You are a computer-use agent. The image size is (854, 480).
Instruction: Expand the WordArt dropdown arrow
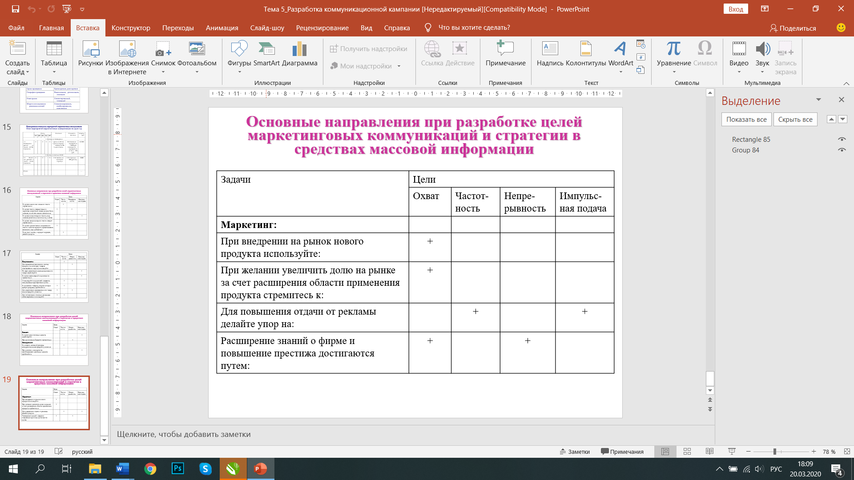pyautogui.click(x=620, y=72)
